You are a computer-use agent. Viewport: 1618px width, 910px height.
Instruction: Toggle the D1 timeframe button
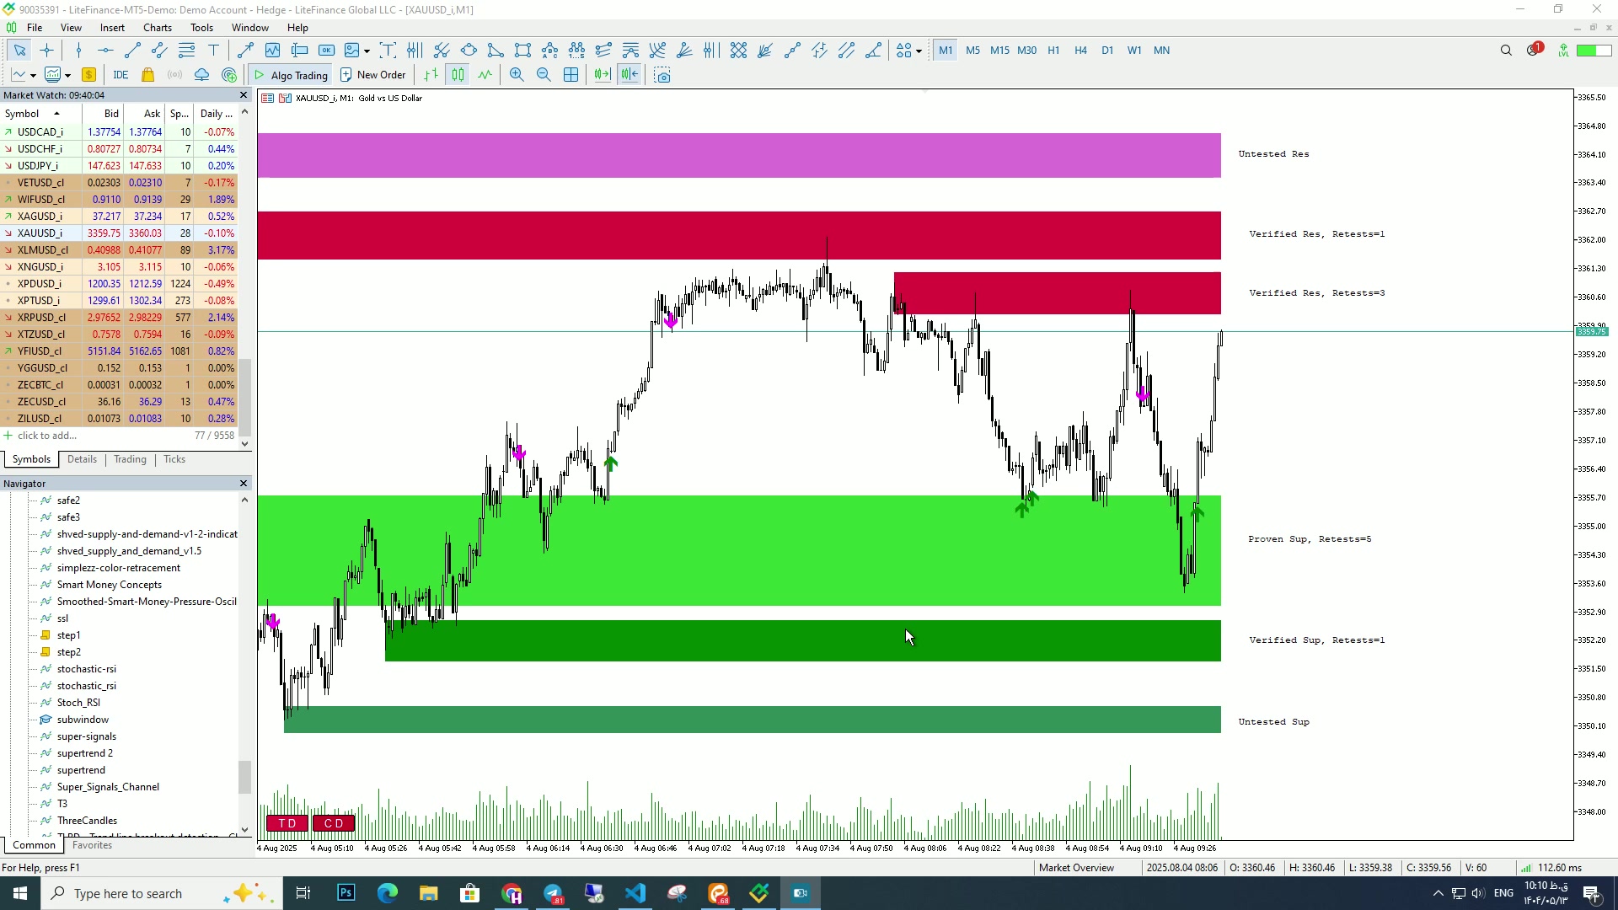[1107, 51]
